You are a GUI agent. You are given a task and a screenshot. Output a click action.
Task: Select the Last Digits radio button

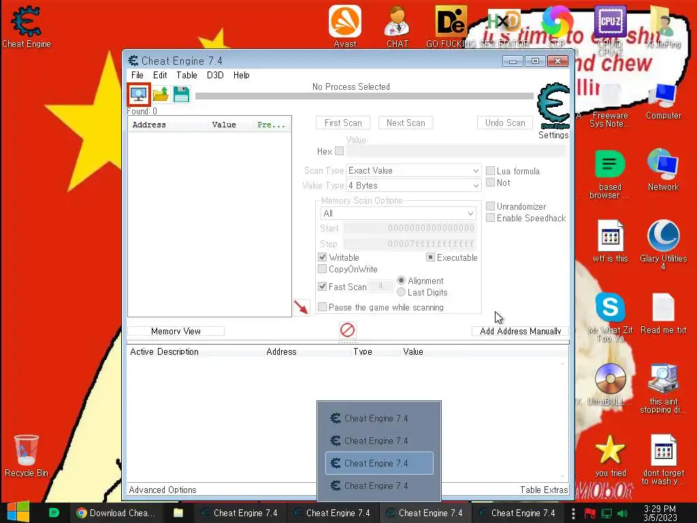pyautogui.click(x=401, y=292)
